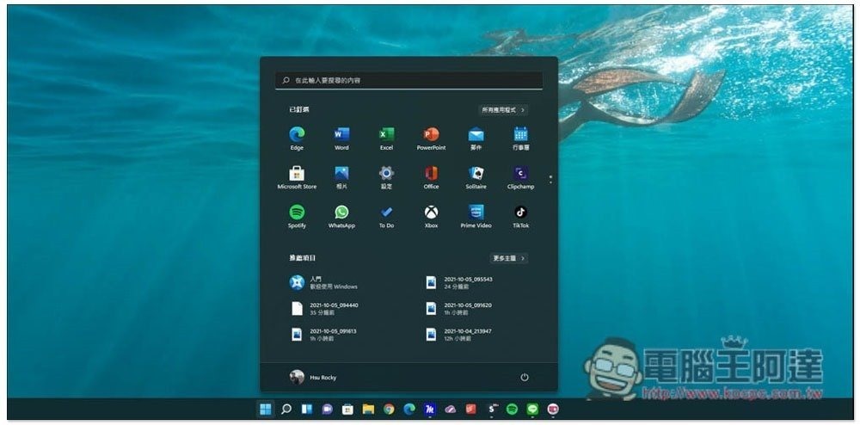Click the Windows Start button on taskbar
860x425 pixels.
(x=265, y=410)
